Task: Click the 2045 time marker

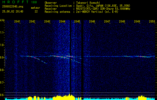Action: (x=77, y=21)
